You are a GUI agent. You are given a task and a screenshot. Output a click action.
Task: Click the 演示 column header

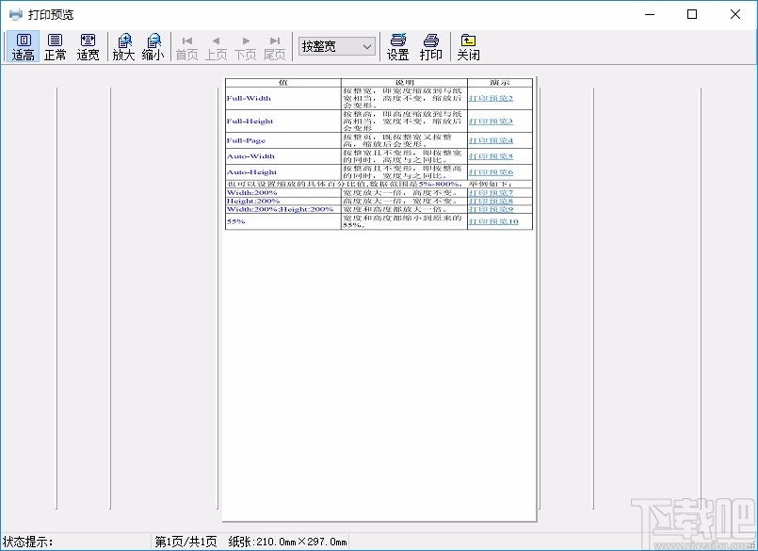[500, 83]
